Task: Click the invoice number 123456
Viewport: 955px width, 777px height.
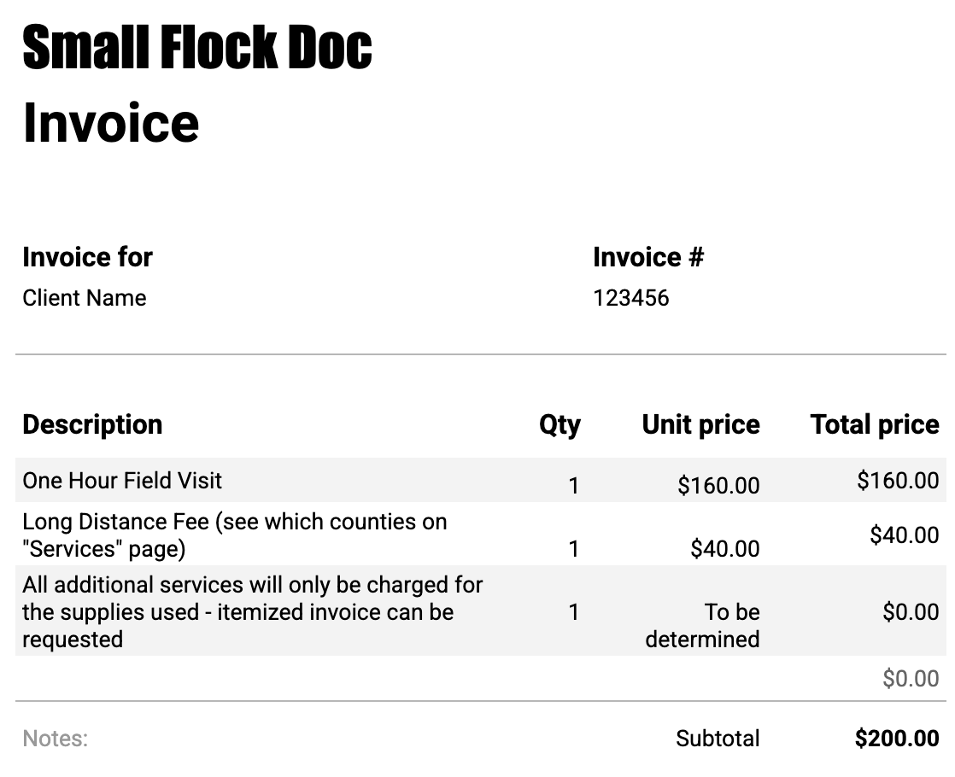Action: coord(631,298)
